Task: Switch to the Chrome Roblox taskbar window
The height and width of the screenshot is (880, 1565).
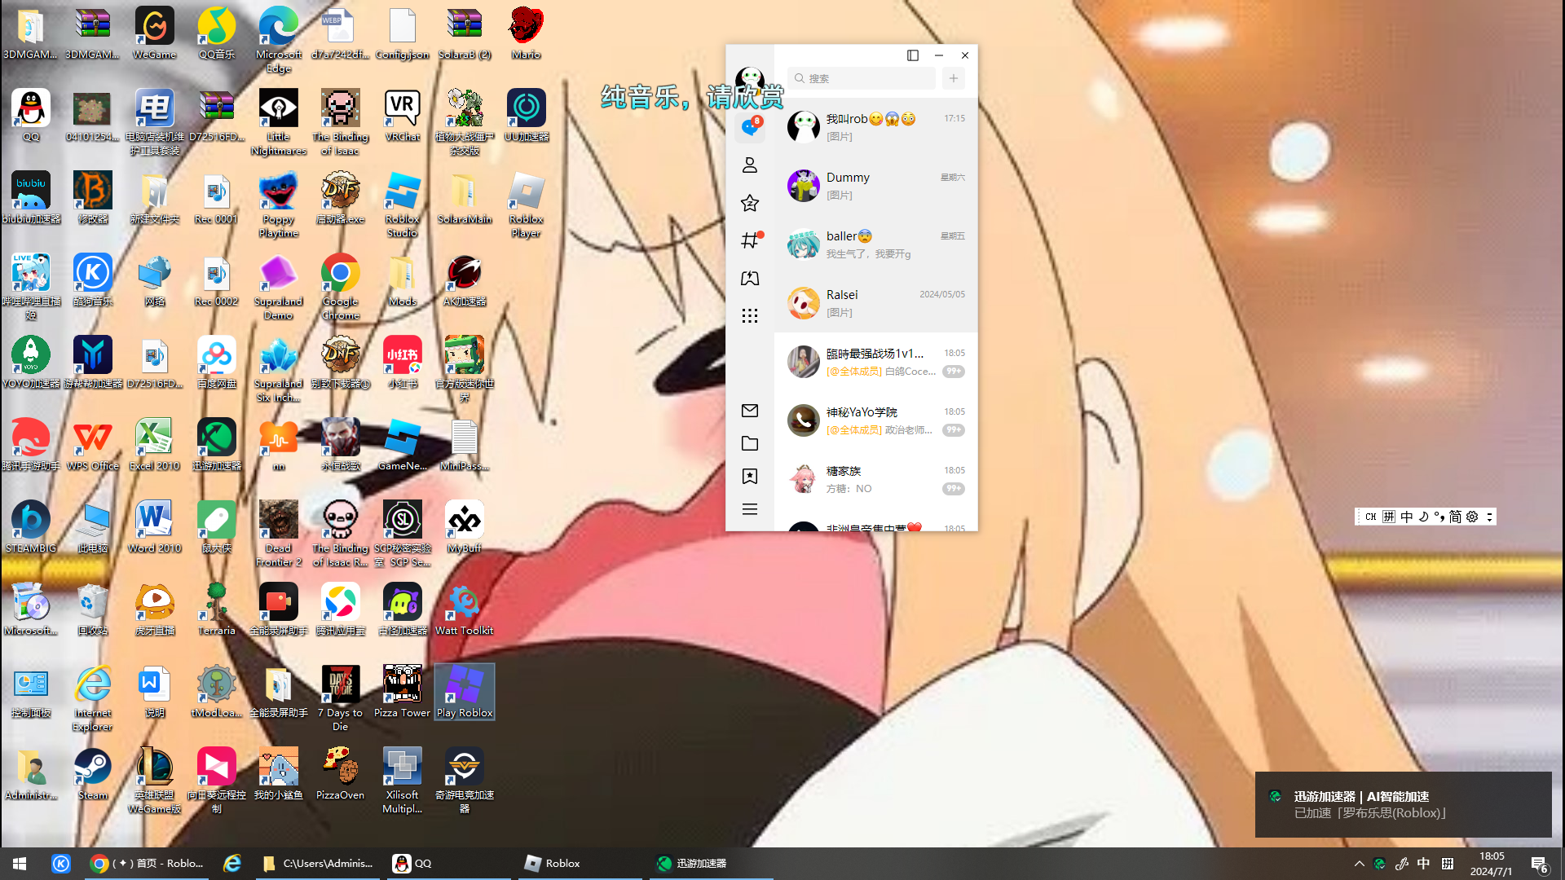Action: click(148, 864)
